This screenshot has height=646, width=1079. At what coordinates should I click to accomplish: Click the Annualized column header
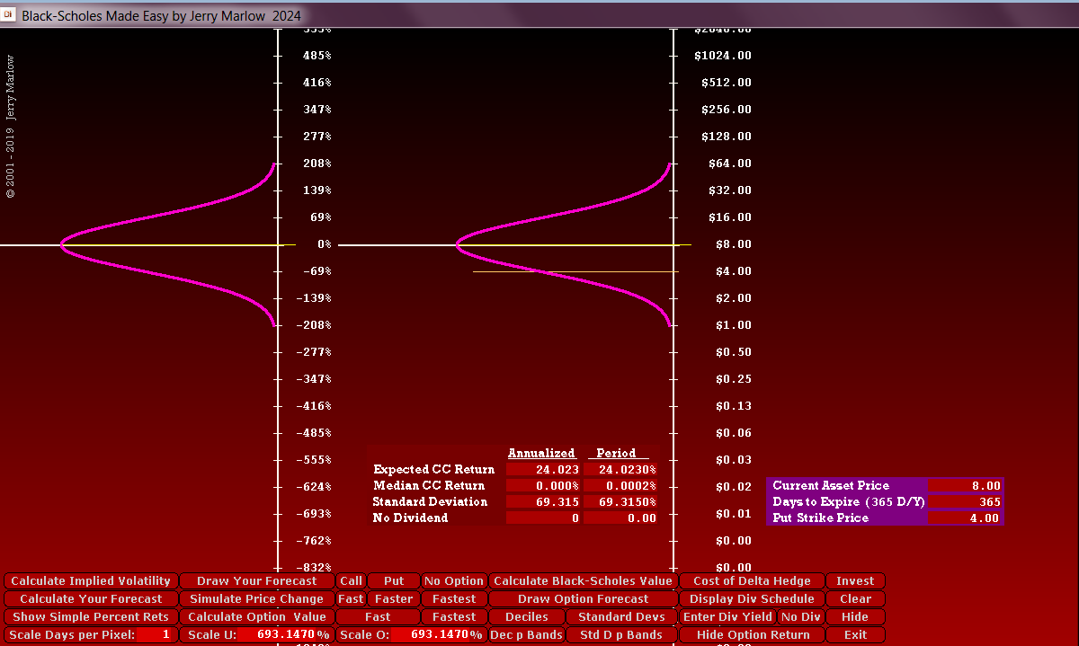[541, 453]
